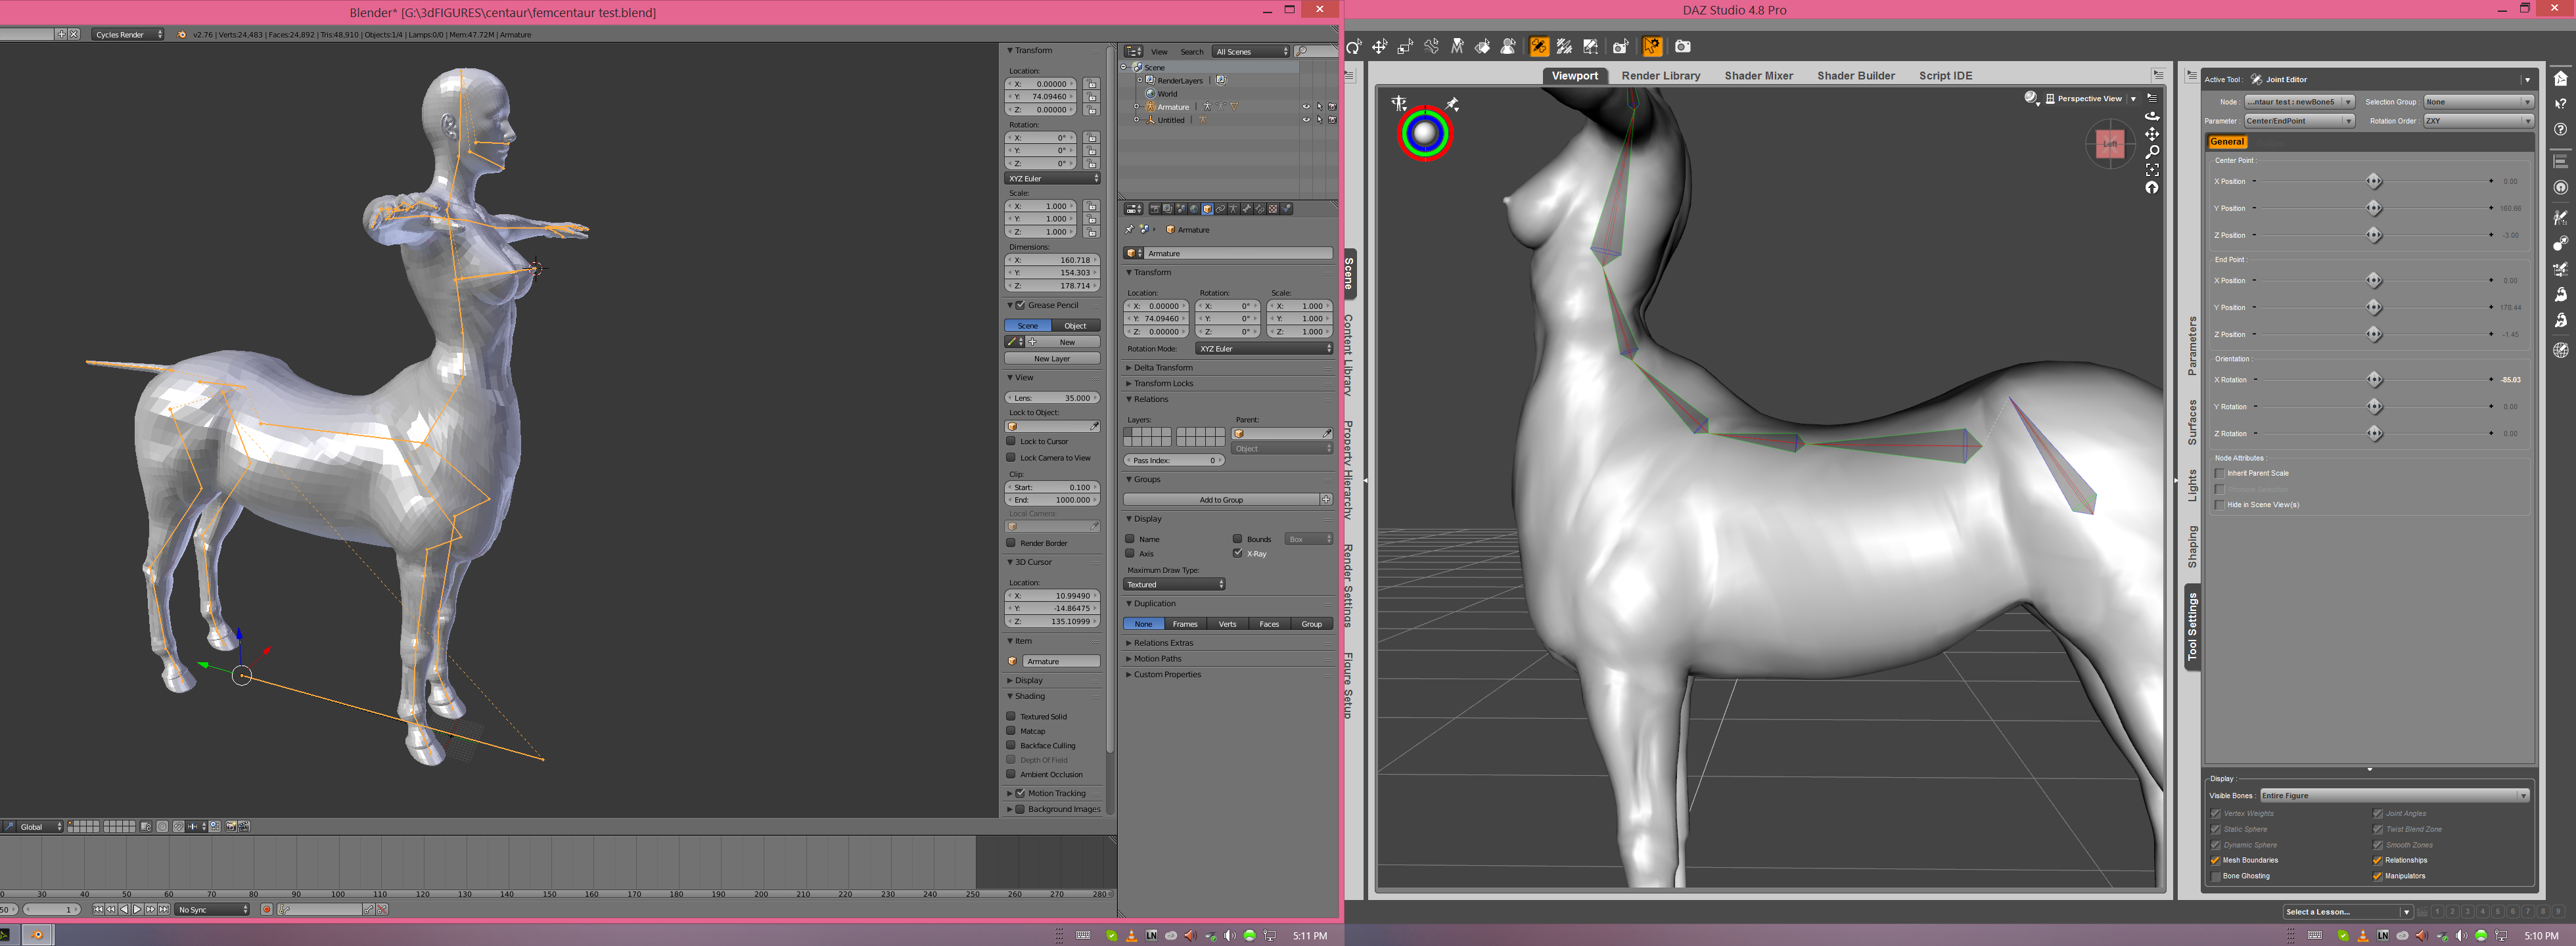
Task: Open the Visible Bones Entire Figure dropdown
Action: pyautogui.click(x=2394, y=796)
